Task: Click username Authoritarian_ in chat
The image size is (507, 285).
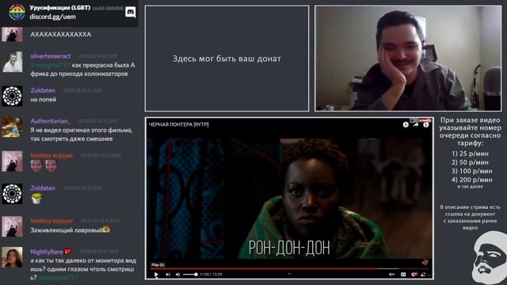Action: click(x=51, y=121)
